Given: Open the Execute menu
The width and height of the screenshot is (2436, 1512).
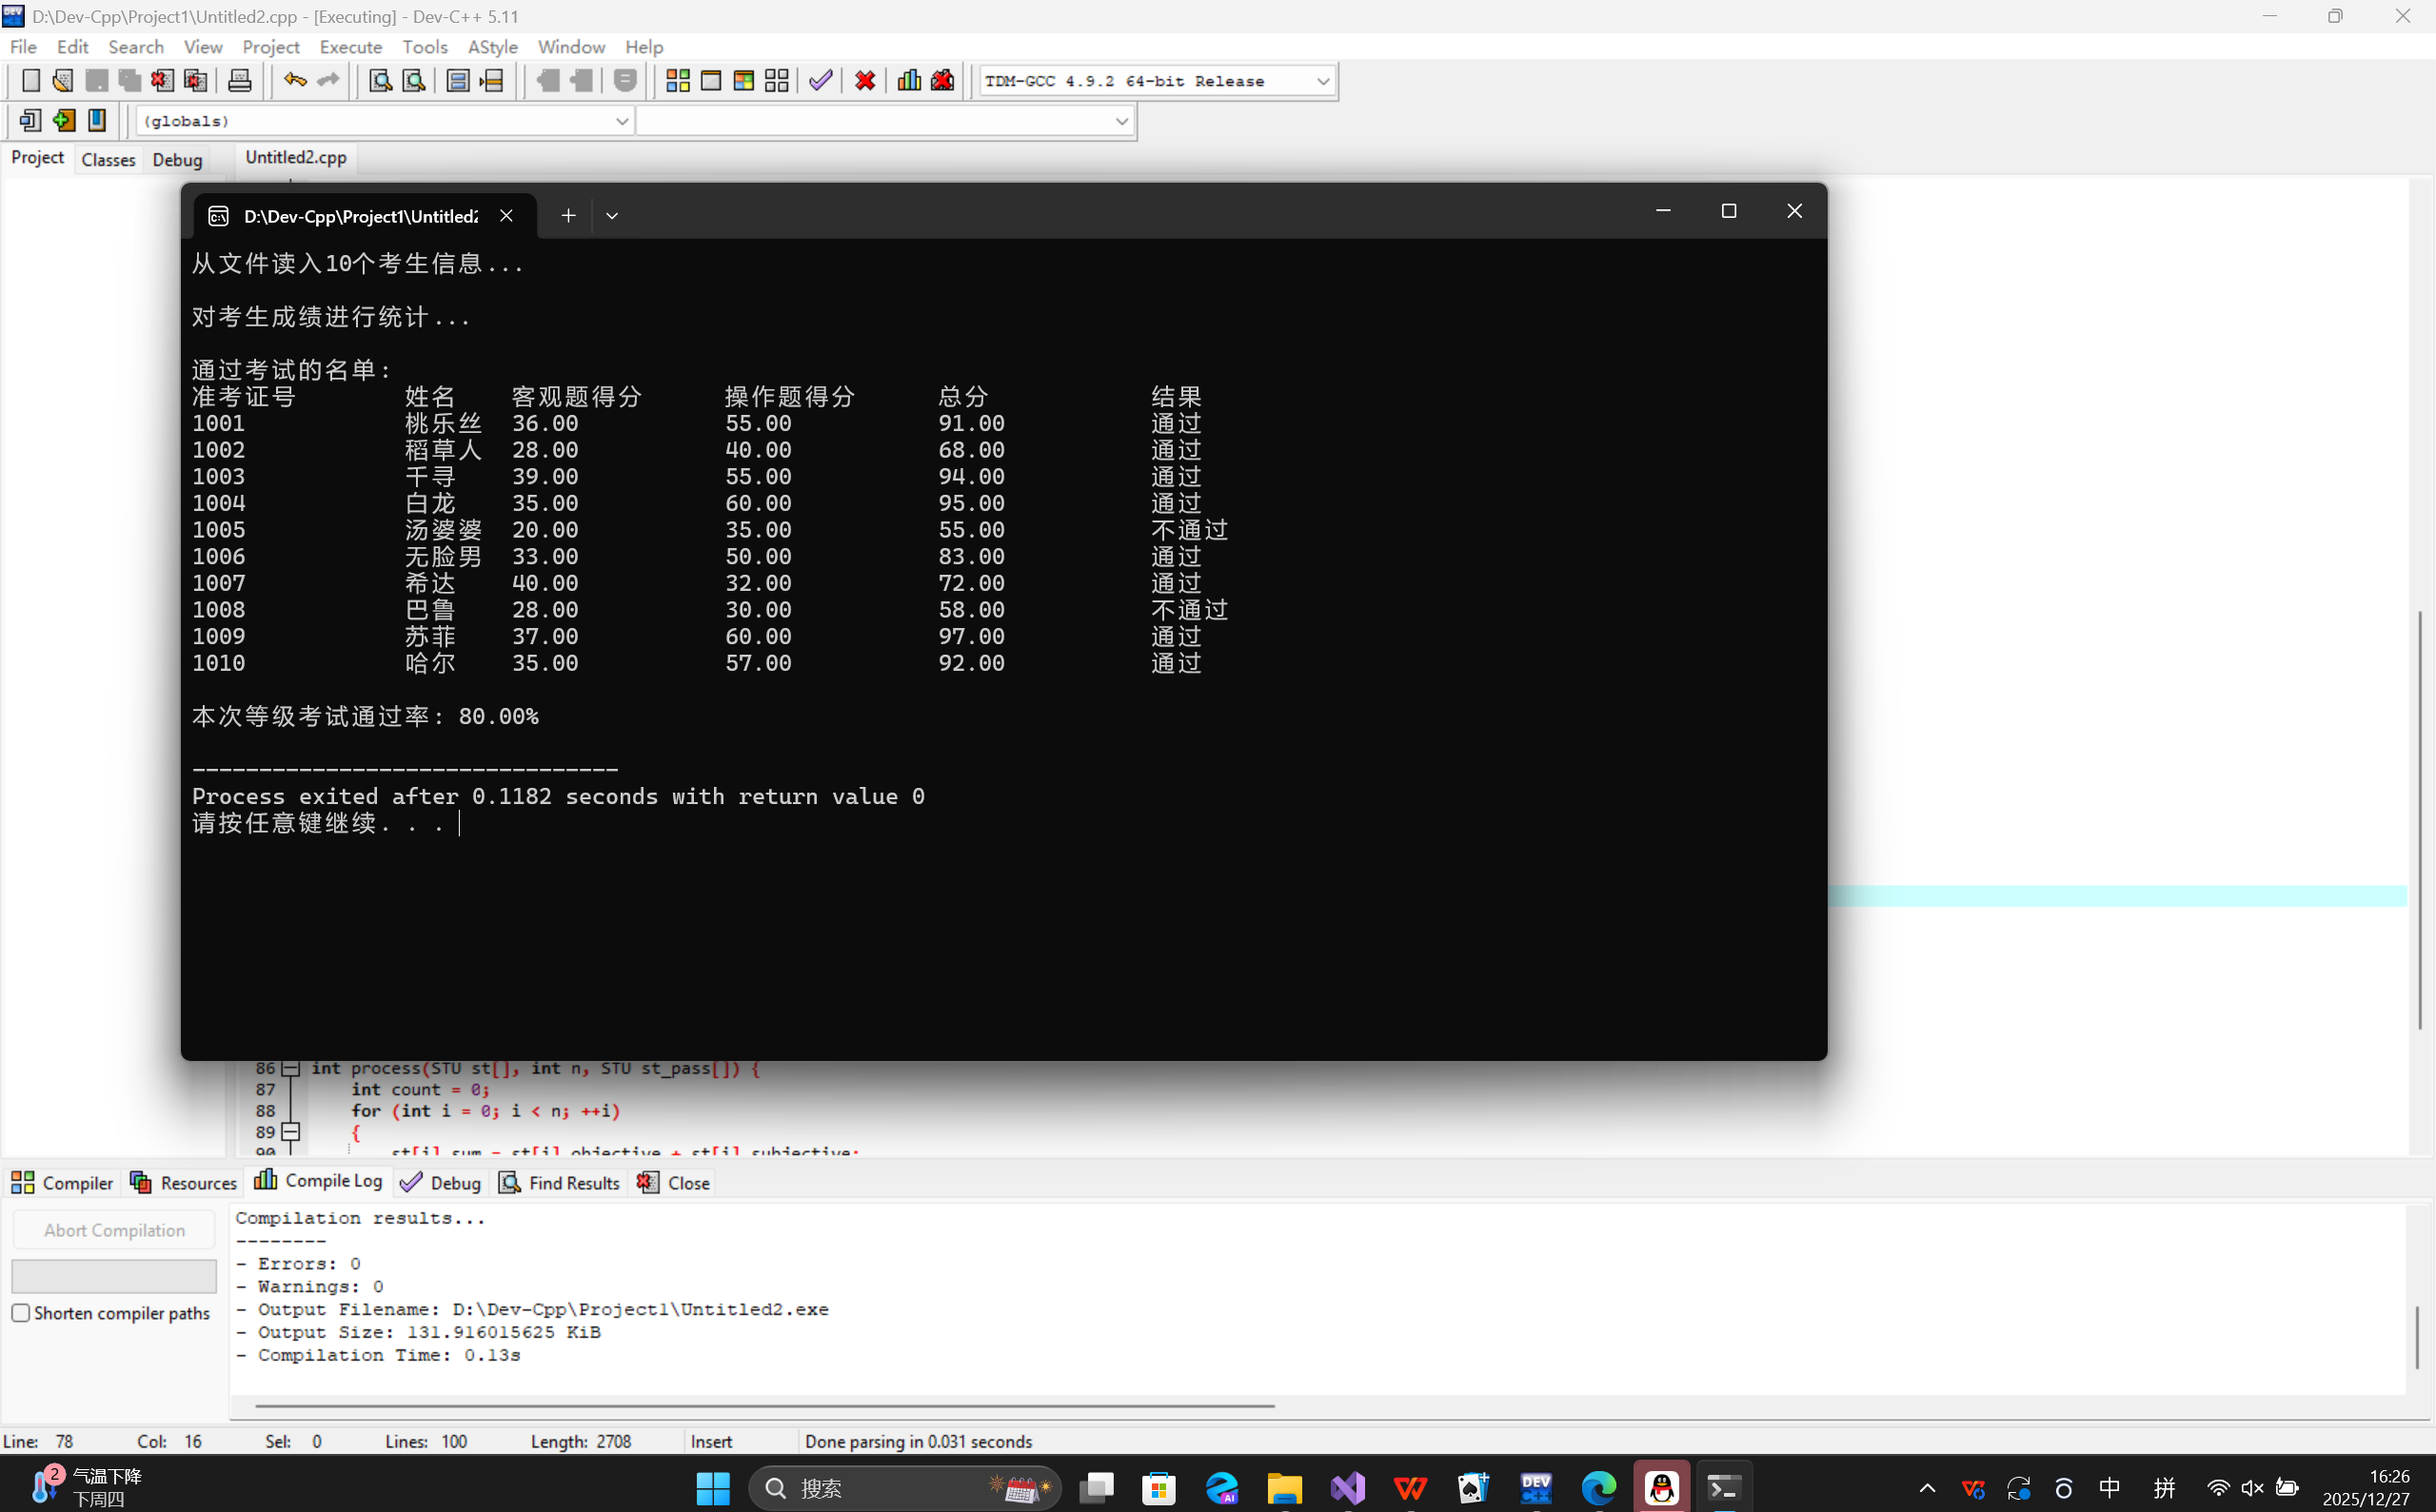Looking at the screenshot, I should pyautogui.click(x=350, y=47).
